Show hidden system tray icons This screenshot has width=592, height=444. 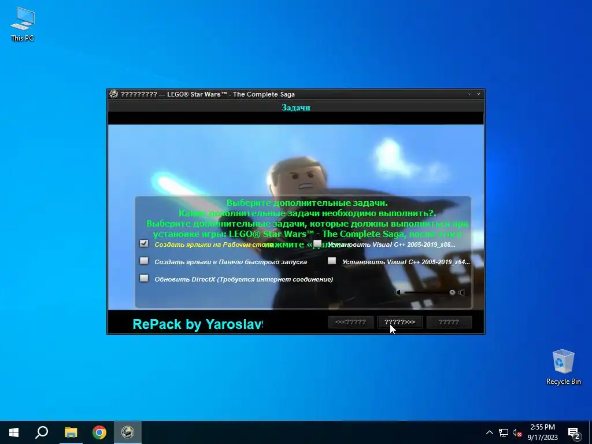[x=489, y=432]
